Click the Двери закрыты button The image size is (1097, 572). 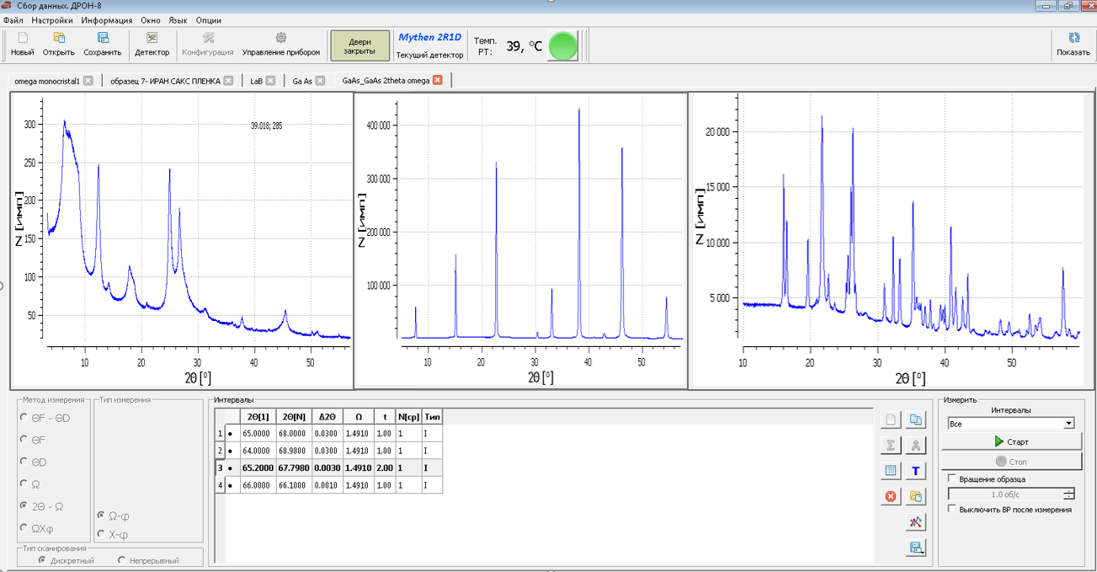pyautogui.click(x=359, y=46)
